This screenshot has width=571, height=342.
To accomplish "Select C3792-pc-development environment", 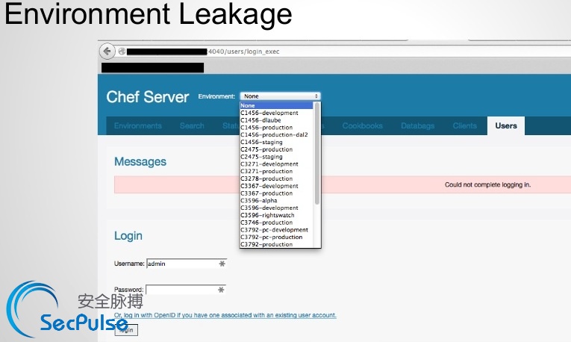I will pos(276,230).
